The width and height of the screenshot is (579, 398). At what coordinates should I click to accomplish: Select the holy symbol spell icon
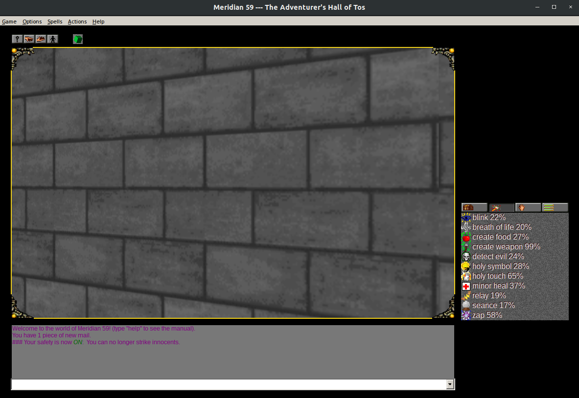tap(466, 266)
